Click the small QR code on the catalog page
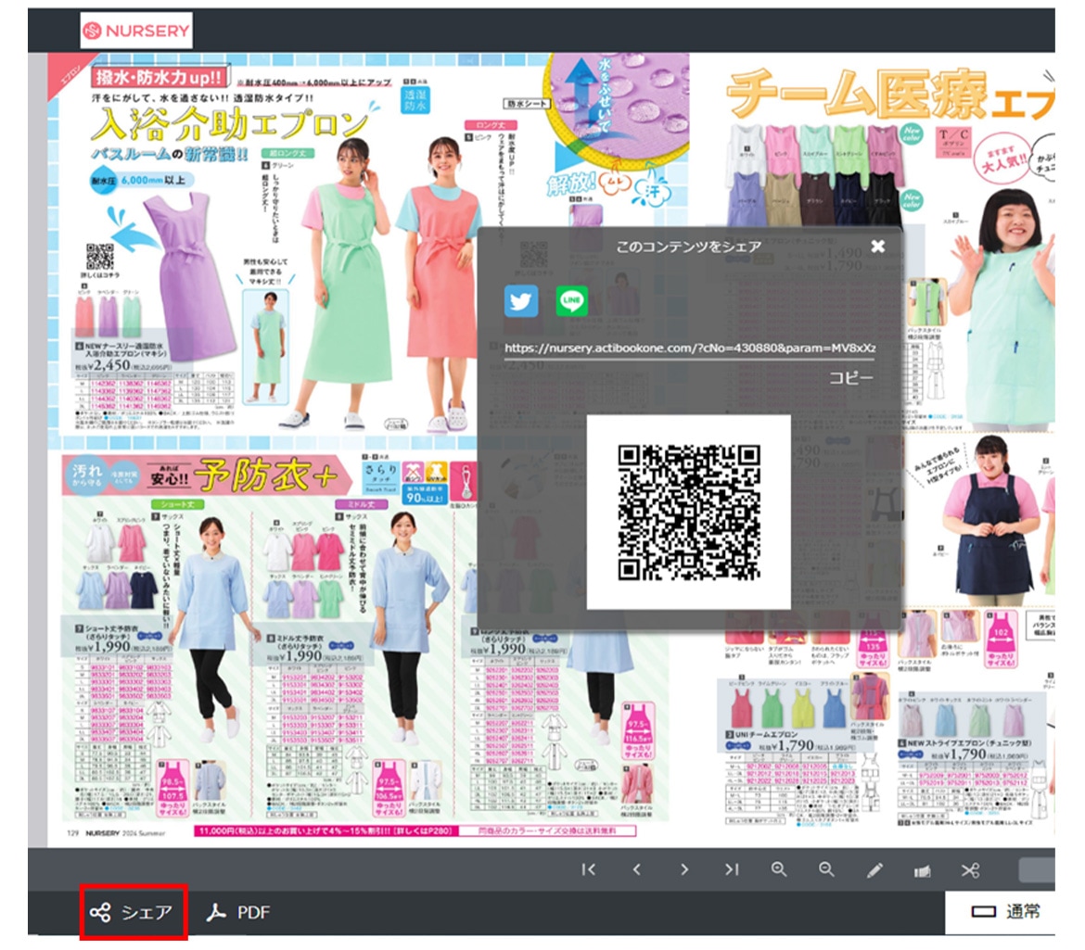1085x950 pixels. pos(99,257)
